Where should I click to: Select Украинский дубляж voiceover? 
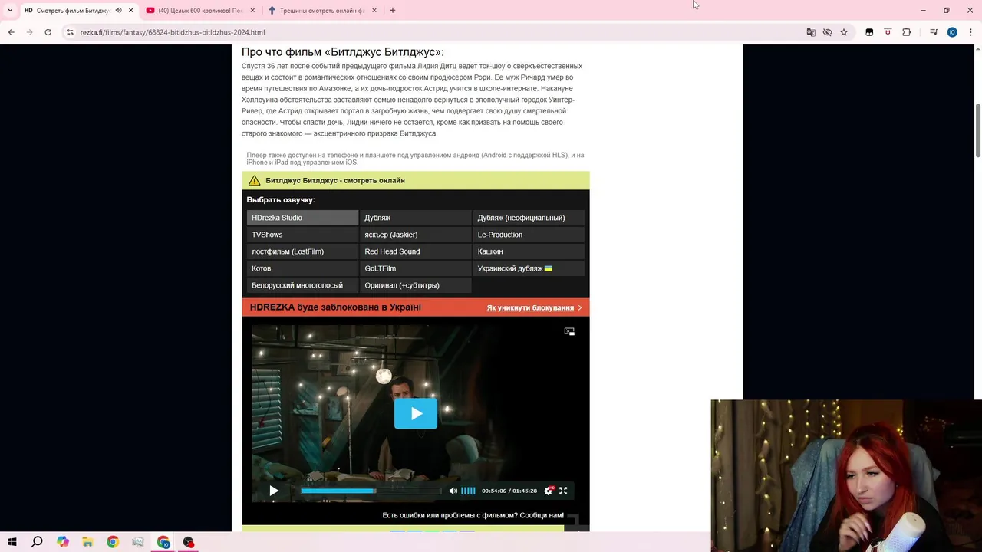529,268
